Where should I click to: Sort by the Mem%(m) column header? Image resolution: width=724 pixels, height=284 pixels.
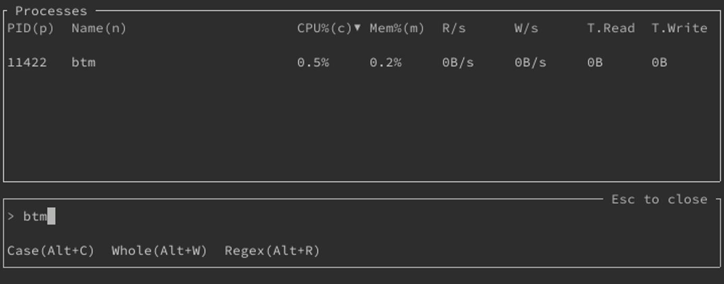[x=397, y=28]
